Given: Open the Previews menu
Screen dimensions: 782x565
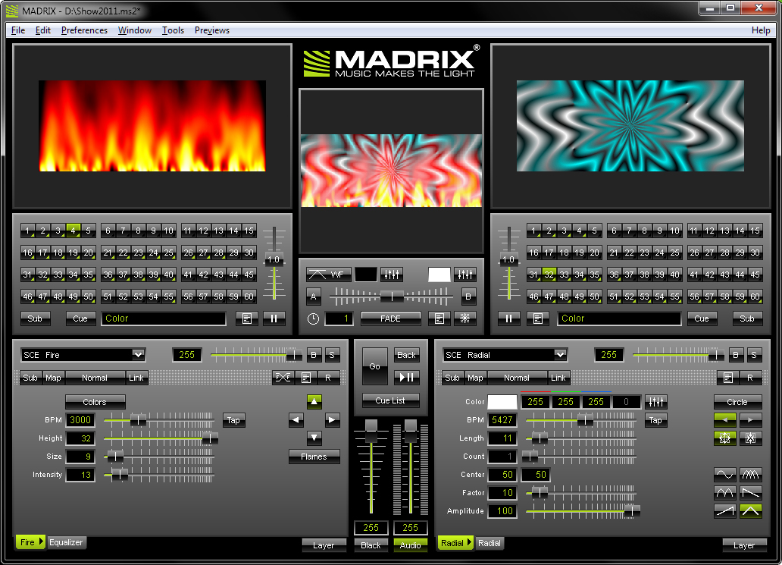Looking at the screenshot, I should pos(212,30).
